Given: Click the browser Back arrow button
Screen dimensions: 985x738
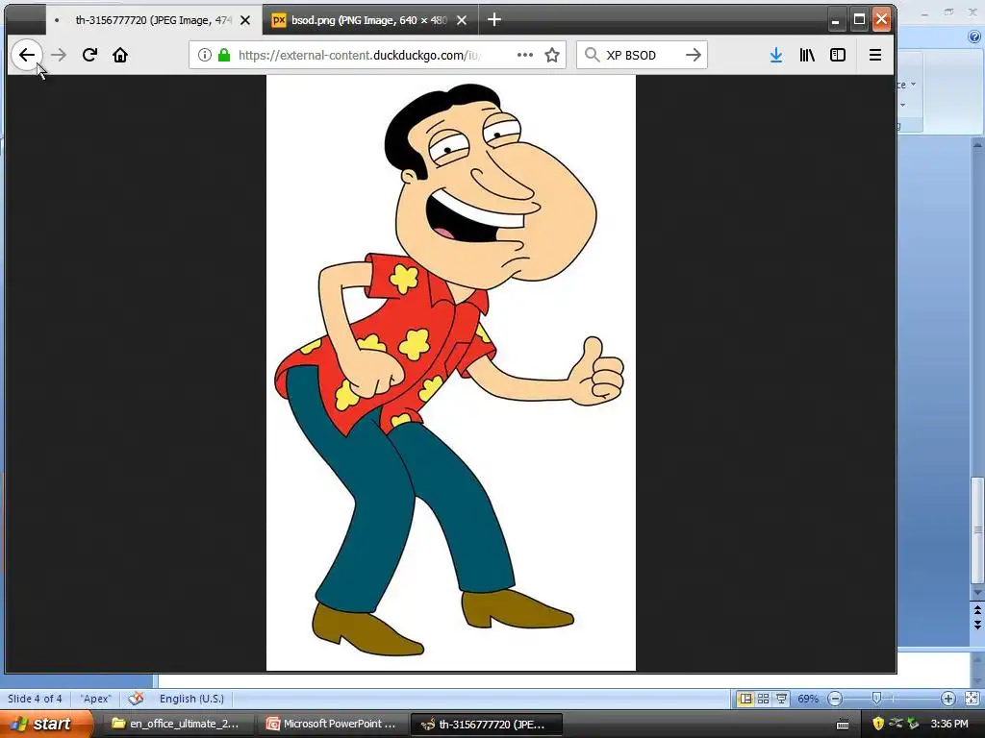Looking at the screenshot, I should point(27,55).
